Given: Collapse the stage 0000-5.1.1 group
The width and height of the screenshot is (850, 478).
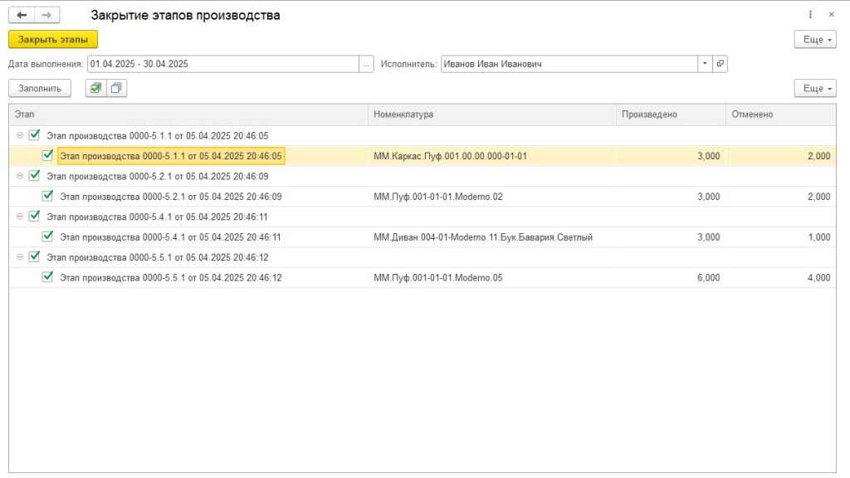Looking at the screenshot, I should point(20,135).
